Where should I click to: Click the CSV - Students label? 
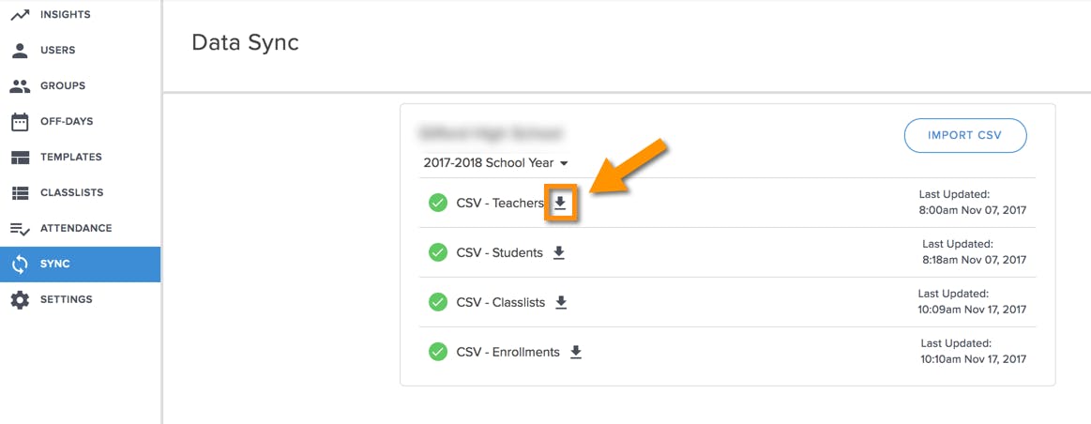coord(500,253)
